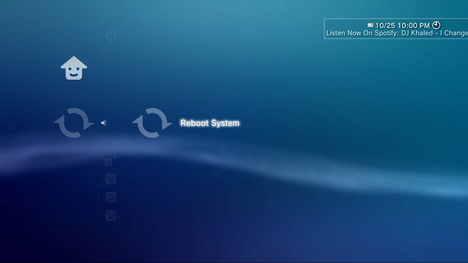
Task: Pick the bottom-most smiley user icon
Action: coord(111,216)
